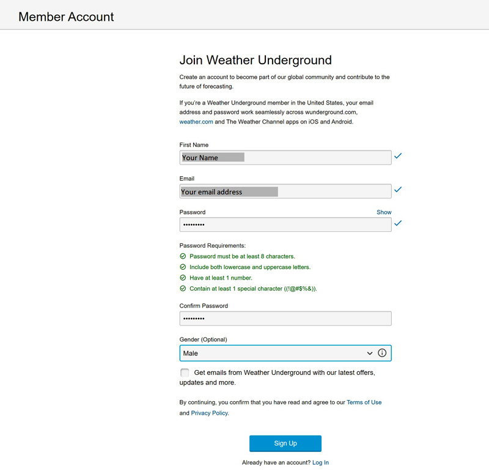Click the 'Email' field label
Image resolution: width=489 pixels, height=474 pixels.
click(187, 179)
